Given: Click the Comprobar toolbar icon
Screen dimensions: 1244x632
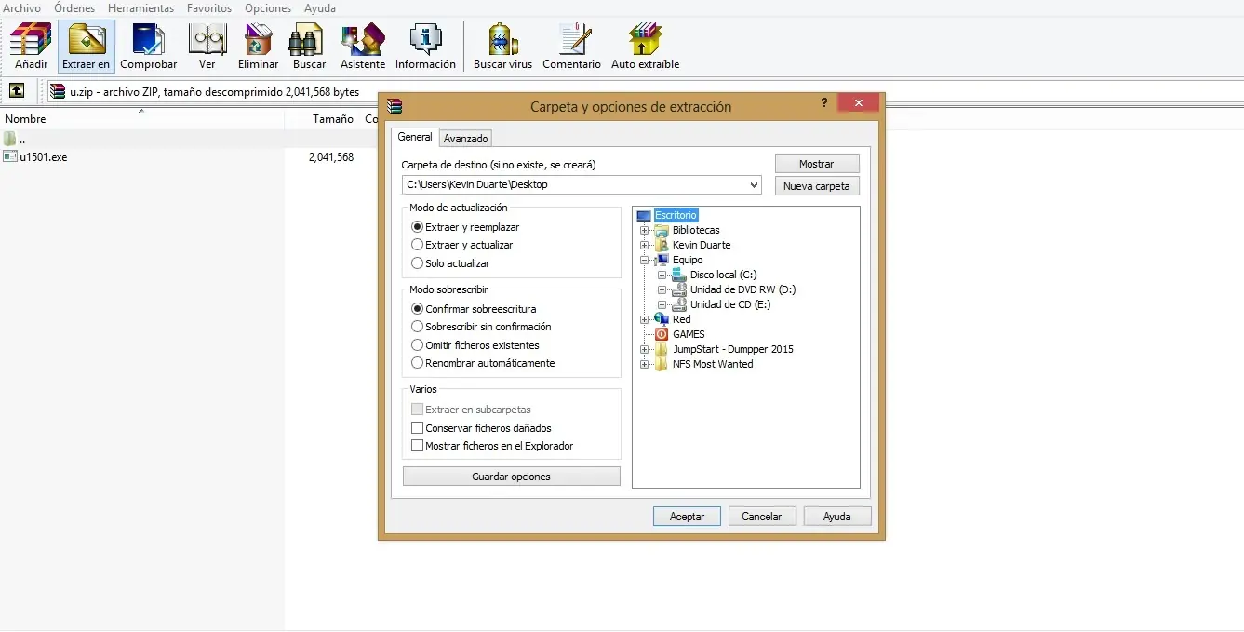Looking at the screenshot, I should (x=148, y=41).
